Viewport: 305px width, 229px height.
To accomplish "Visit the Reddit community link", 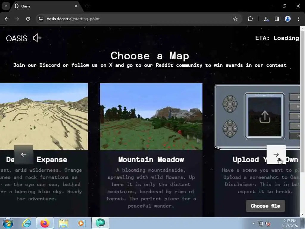I will [x=179, y=65].
